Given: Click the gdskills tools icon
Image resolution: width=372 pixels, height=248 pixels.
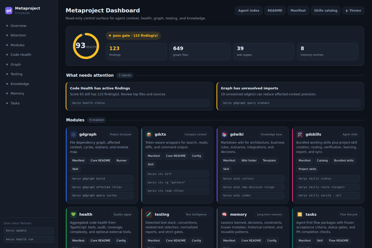Looking at the screenshot, I should point(300,135).
